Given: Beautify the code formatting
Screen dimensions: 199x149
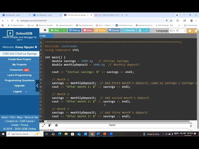Looking at the screenshot, I should point(128,30).
